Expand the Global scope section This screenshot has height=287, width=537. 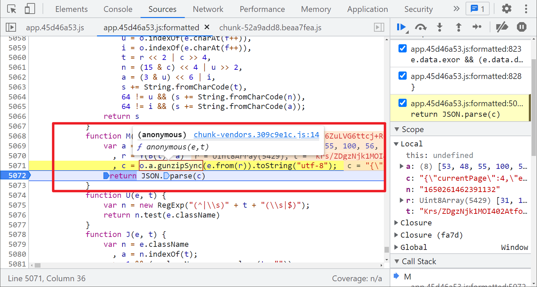[x=396, y=247]
